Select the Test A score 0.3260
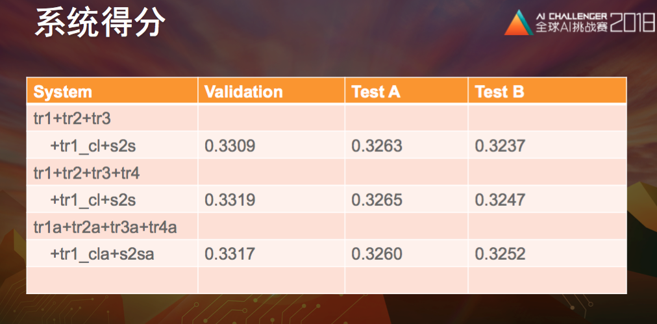The height and width of the screenshot is (324, 657). click(377, 255)
